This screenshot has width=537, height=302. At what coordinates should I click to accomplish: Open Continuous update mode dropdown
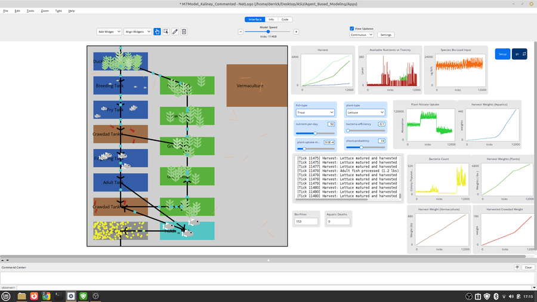[362, 35]
